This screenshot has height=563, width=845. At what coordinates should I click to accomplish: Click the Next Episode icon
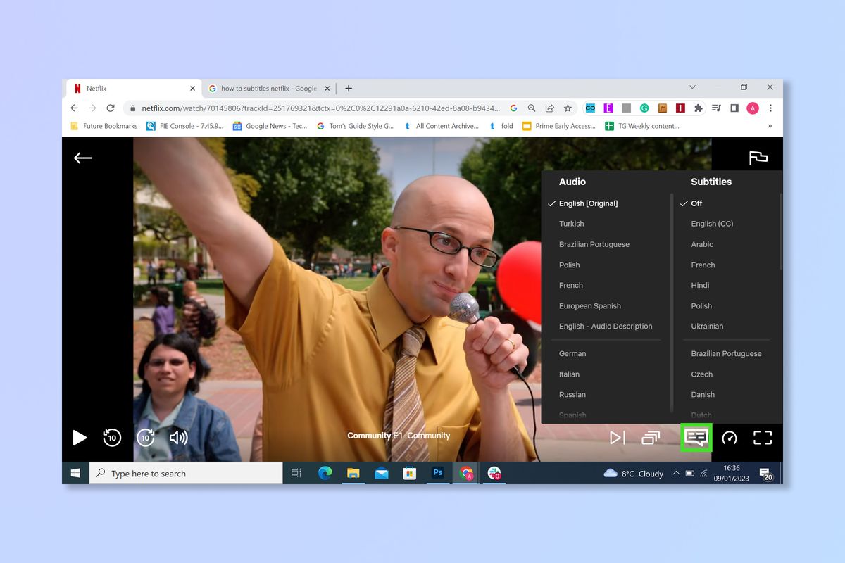[617, 437]
